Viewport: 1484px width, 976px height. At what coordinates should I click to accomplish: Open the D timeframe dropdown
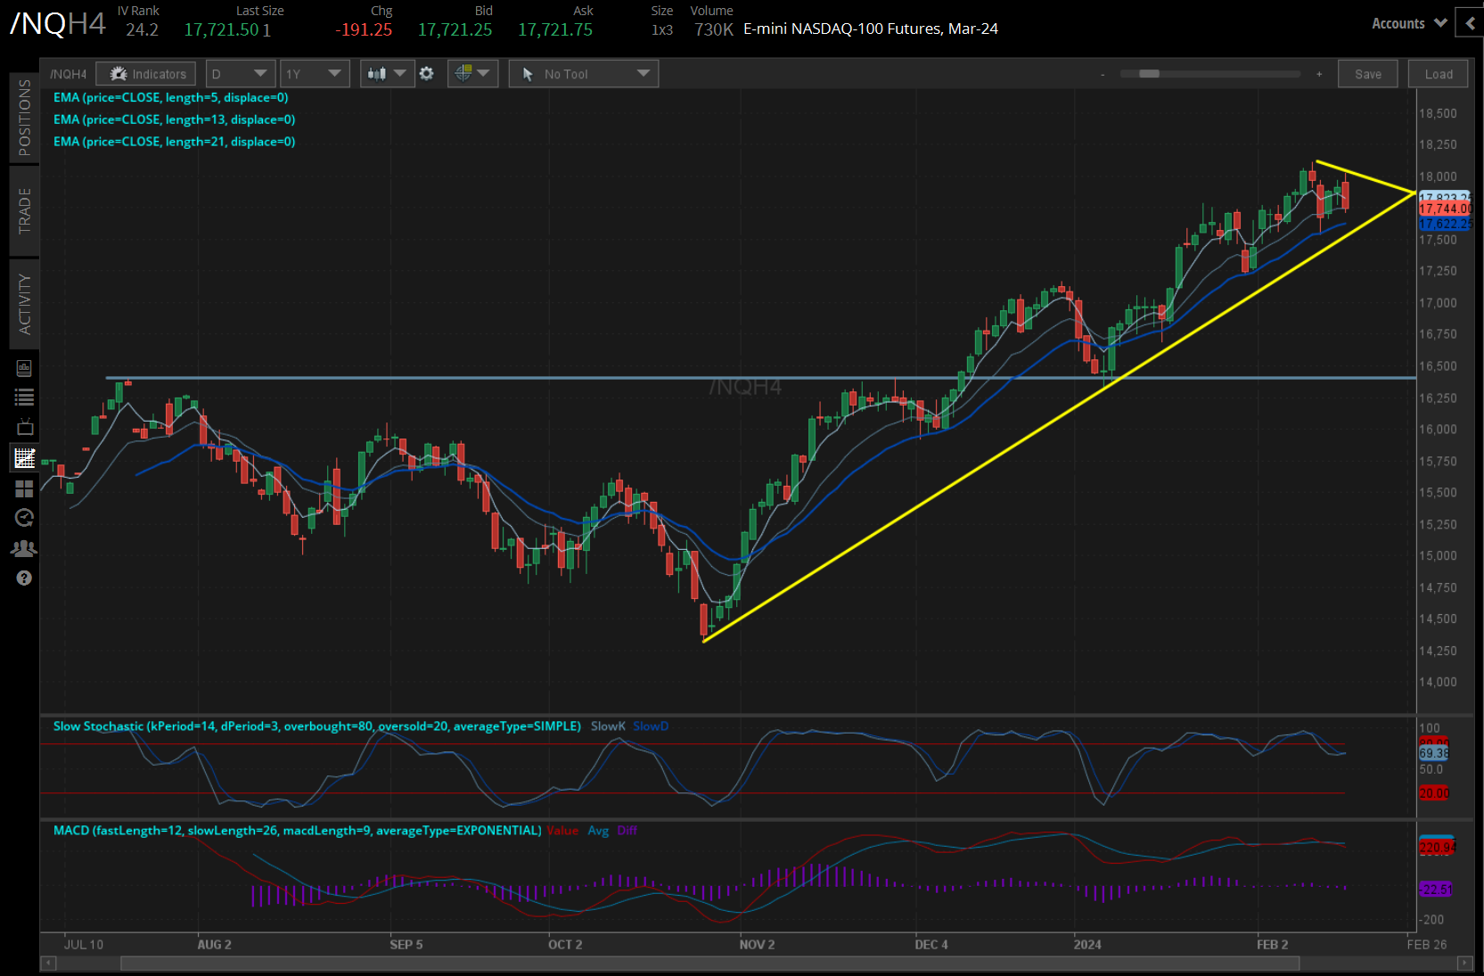click(x=239, y=73)
